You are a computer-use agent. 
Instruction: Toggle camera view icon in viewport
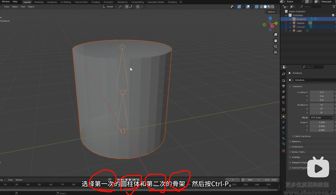[276, 46]
